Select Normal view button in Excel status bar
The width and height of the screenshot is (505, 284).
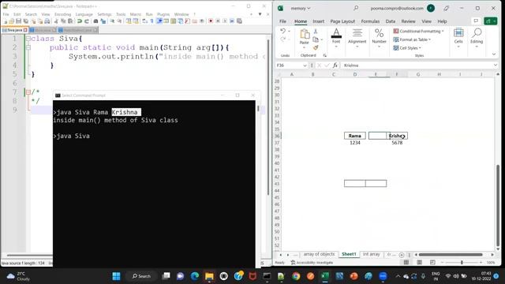(x=406, y=263)
